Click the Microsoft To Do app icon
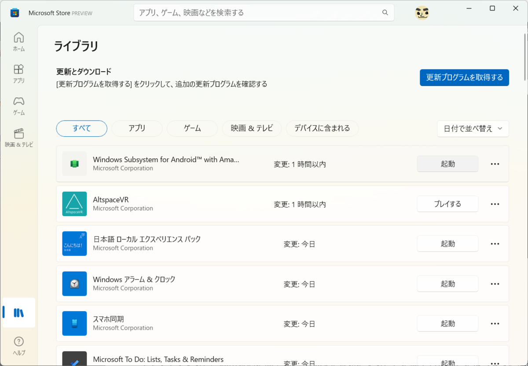The width and height of the screenshot is (528, 366). pos(74,359)
